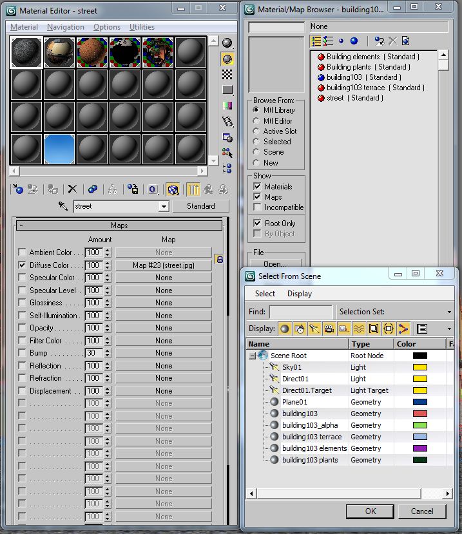Click the Make Preview film icon
This screenshot has height=534, width=462.
pos(227,121)
